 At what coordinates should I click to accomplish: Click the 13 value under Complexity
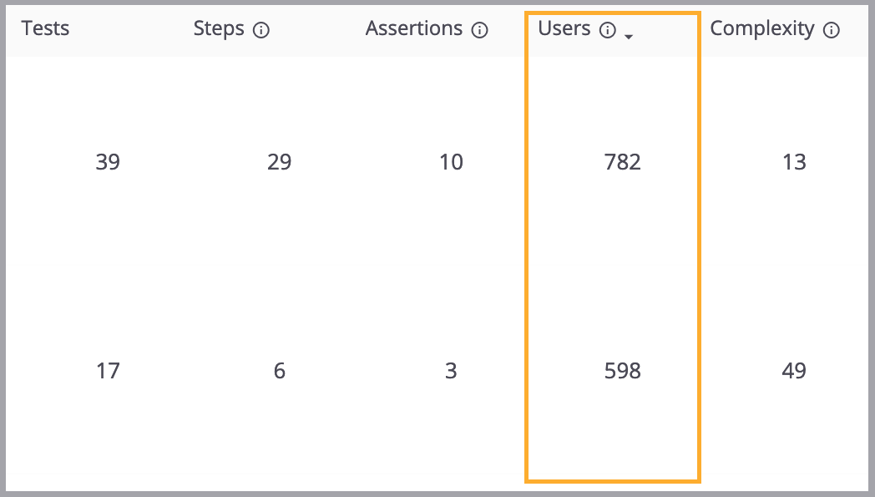click(794, 162)
